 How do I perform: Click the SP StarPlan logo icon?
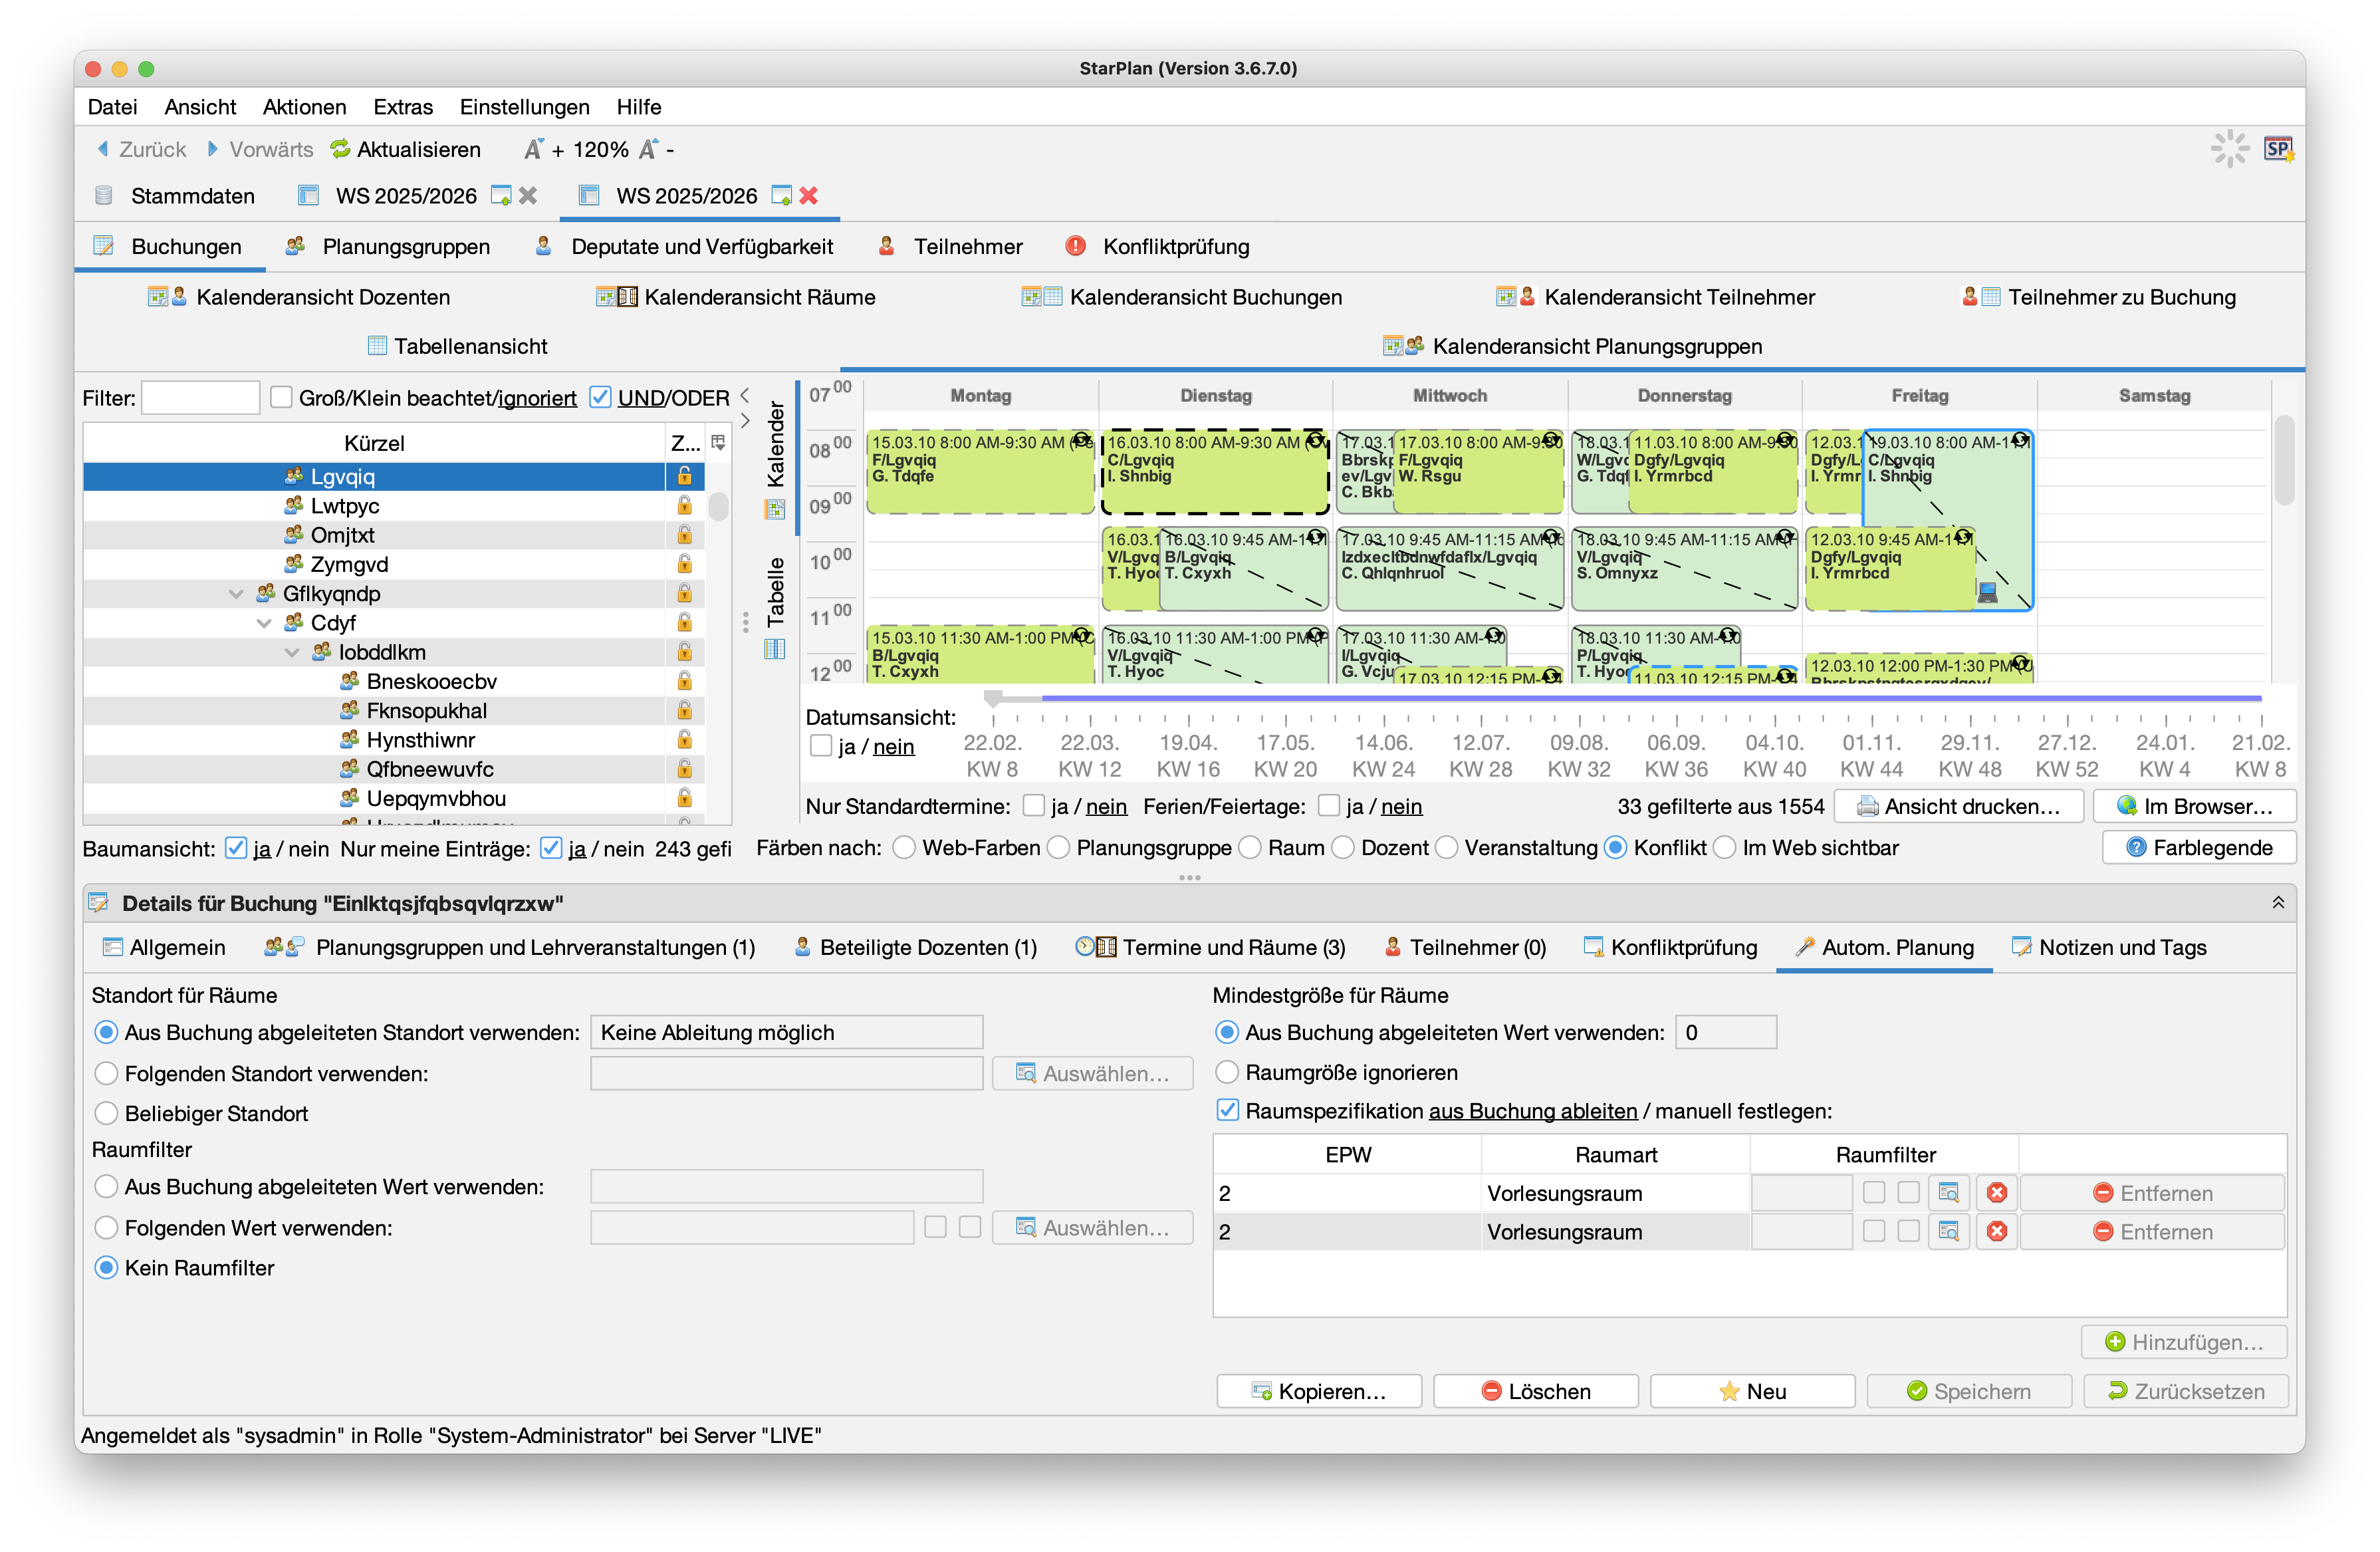click(x=2277, y=149)
